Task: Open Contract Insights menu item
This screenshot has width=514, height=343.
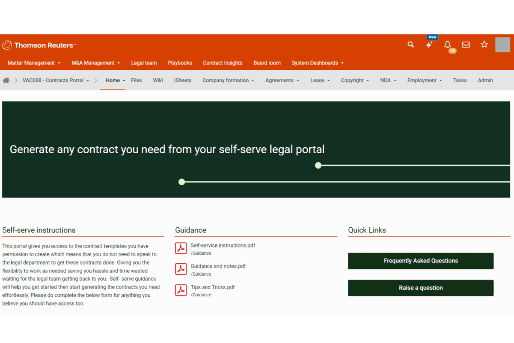Action: click(223, 63)
